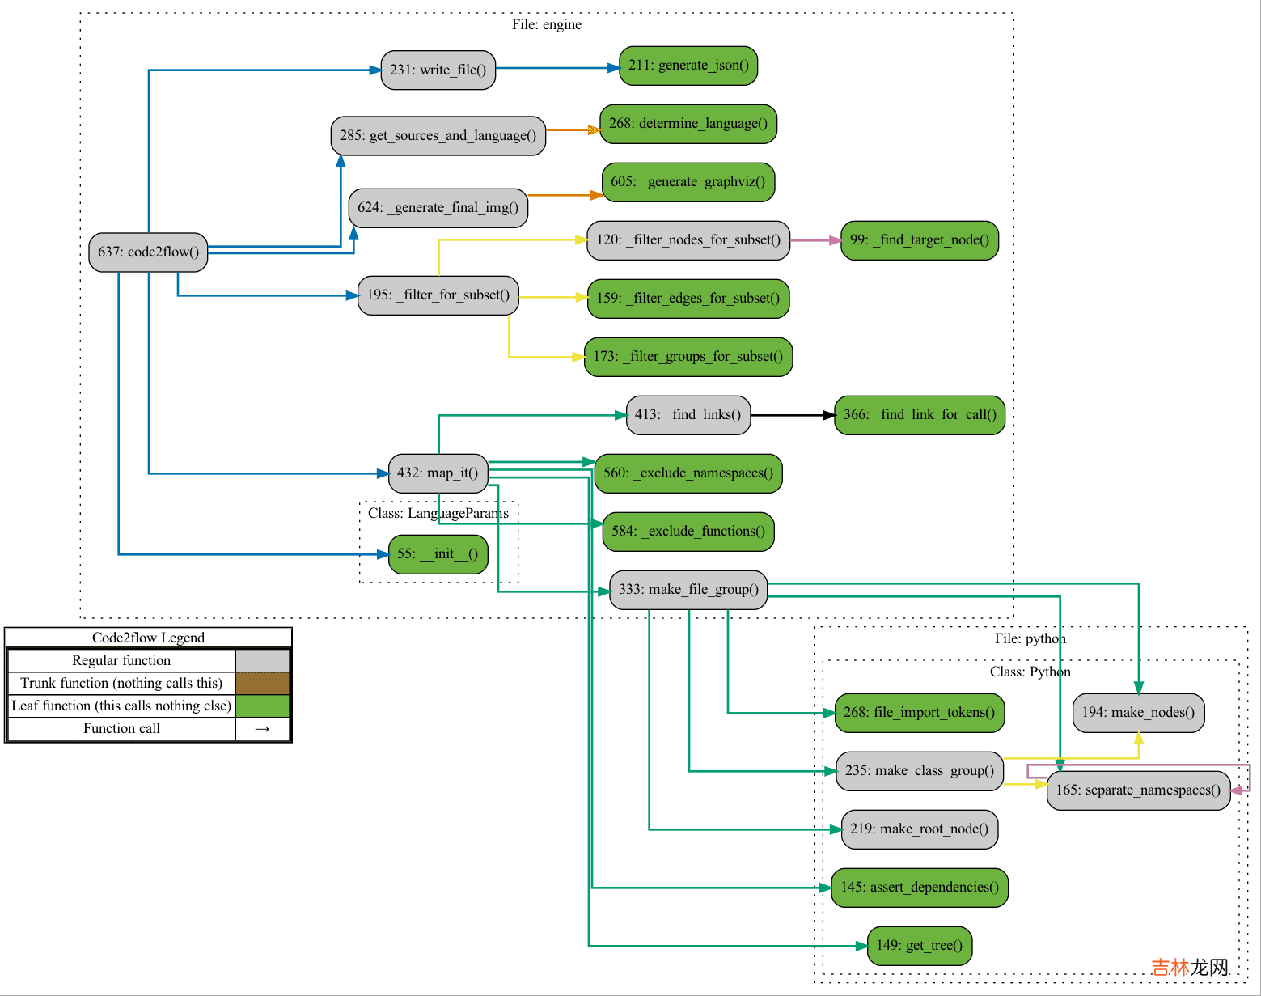Click the 211: generate_json() leaf node
Image resolution: width=1261 pixels, height=996 pixels.
point(688,66)
